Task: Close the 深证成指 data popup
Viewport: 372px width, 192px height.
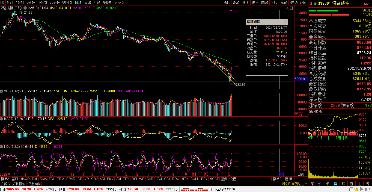Action: (x=285, y=22)
